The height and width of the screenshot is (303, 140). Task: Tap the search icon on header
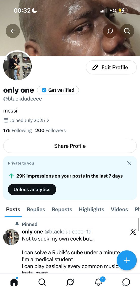[x=127, y=31]
